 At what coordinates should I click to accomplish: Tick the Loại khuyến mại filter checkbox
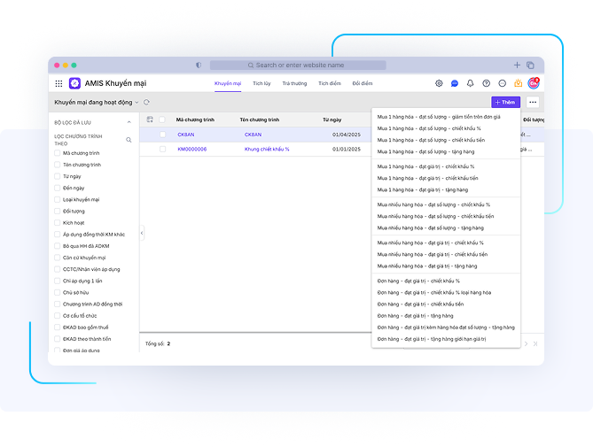58,200
